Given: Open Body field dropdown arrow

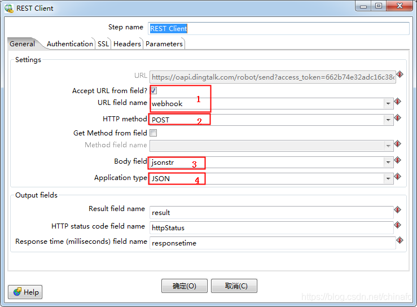Looking at the screenshot, I should coord(388,163).
